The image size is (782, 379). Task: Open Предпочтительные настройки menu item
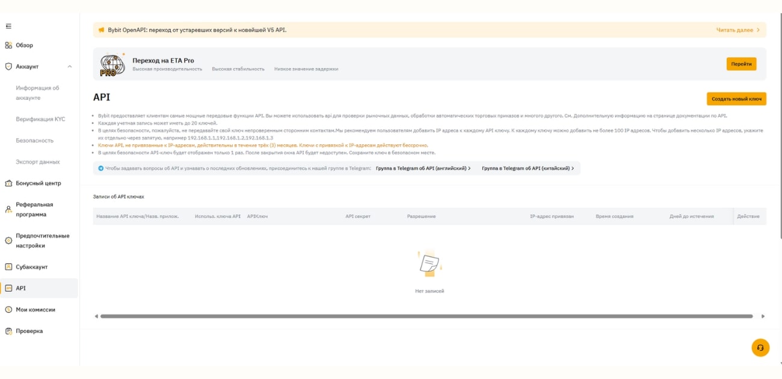point(43,241)
